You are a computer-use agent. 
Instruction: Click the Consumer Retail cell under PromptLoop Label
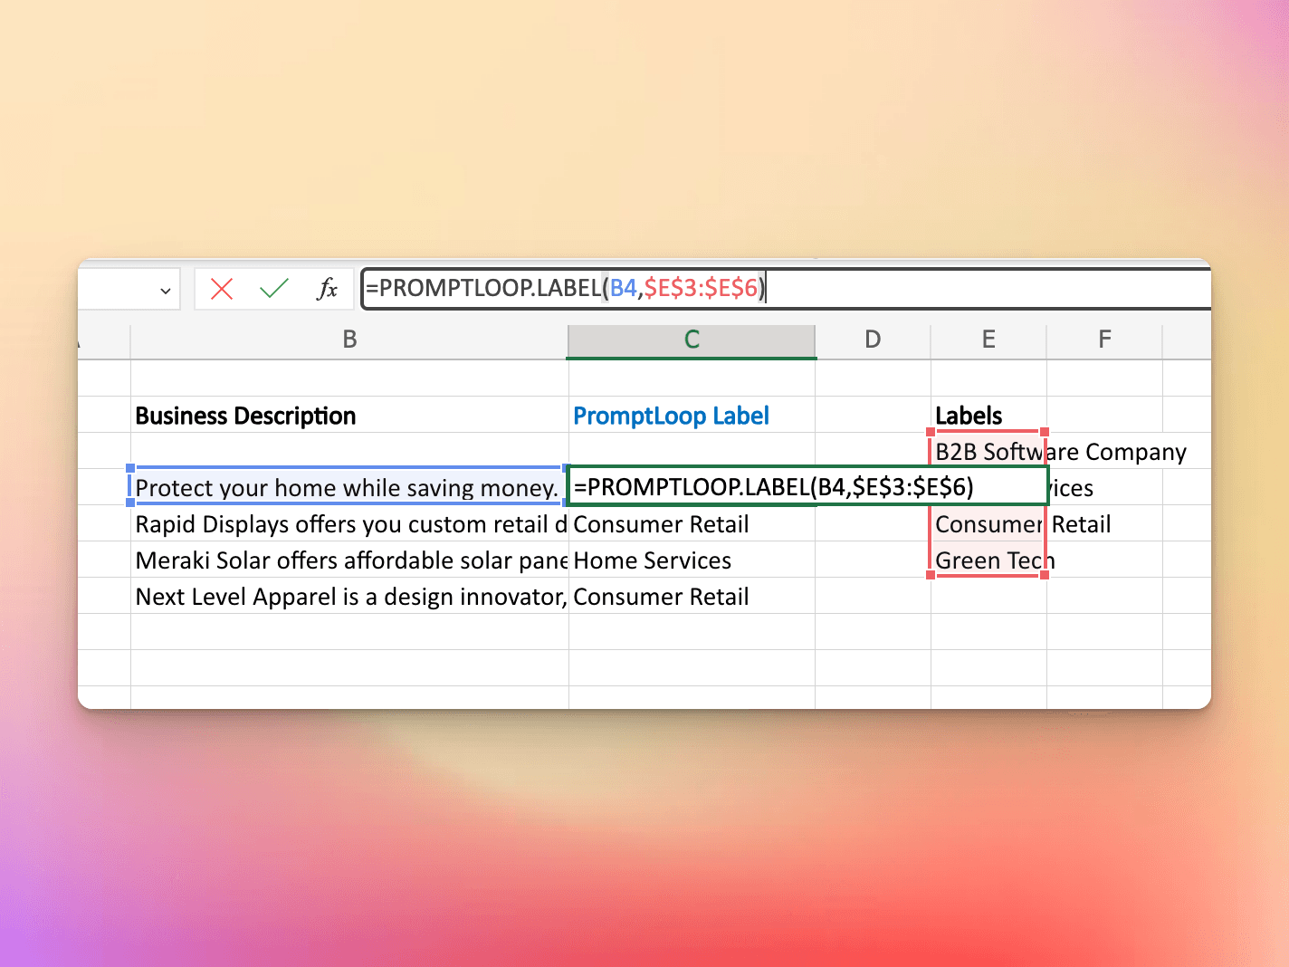point(661,523)
